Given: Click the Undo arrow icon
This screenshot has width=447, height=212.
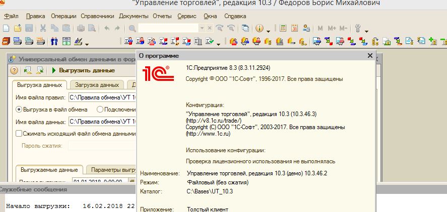Looking at the screenshot, I should point(107,28).
